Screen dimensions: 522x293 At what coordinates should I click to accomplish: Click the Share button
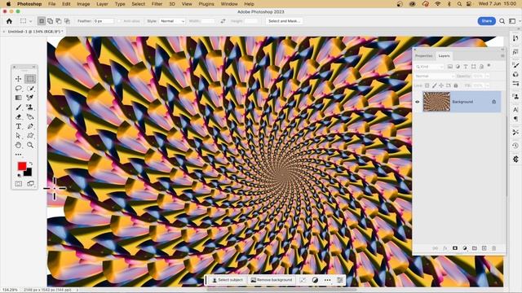(486, 21)
